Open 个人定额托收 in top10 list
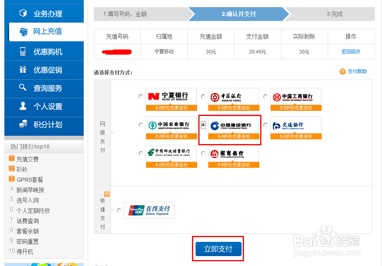The image size is (382, 266). (33, 211)
